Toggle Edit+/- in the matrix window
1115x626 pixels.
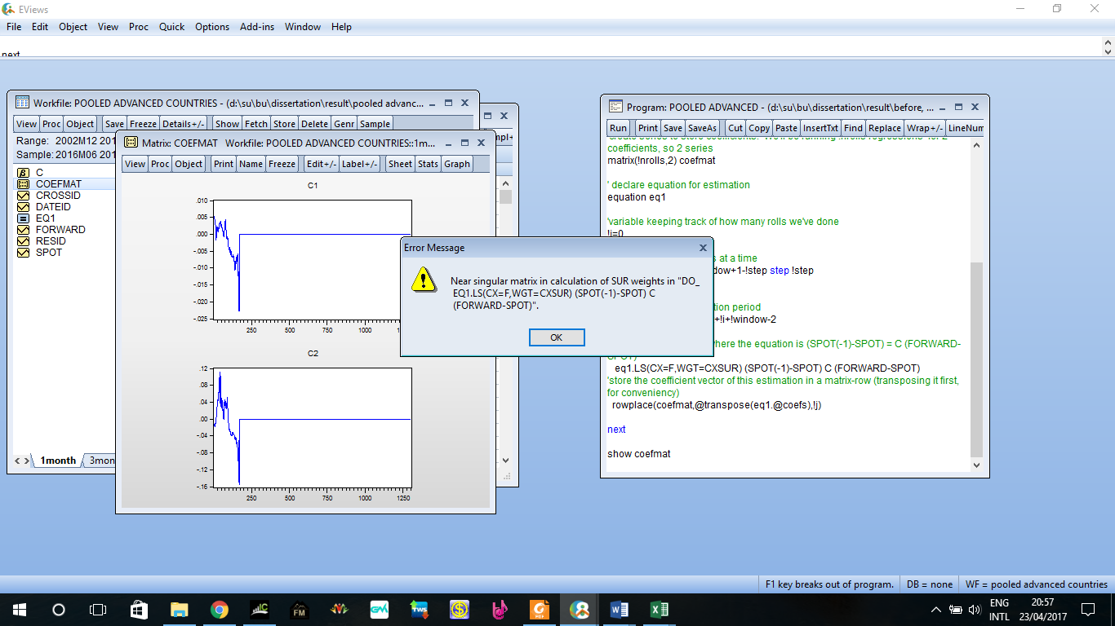(x=320, y=164)
